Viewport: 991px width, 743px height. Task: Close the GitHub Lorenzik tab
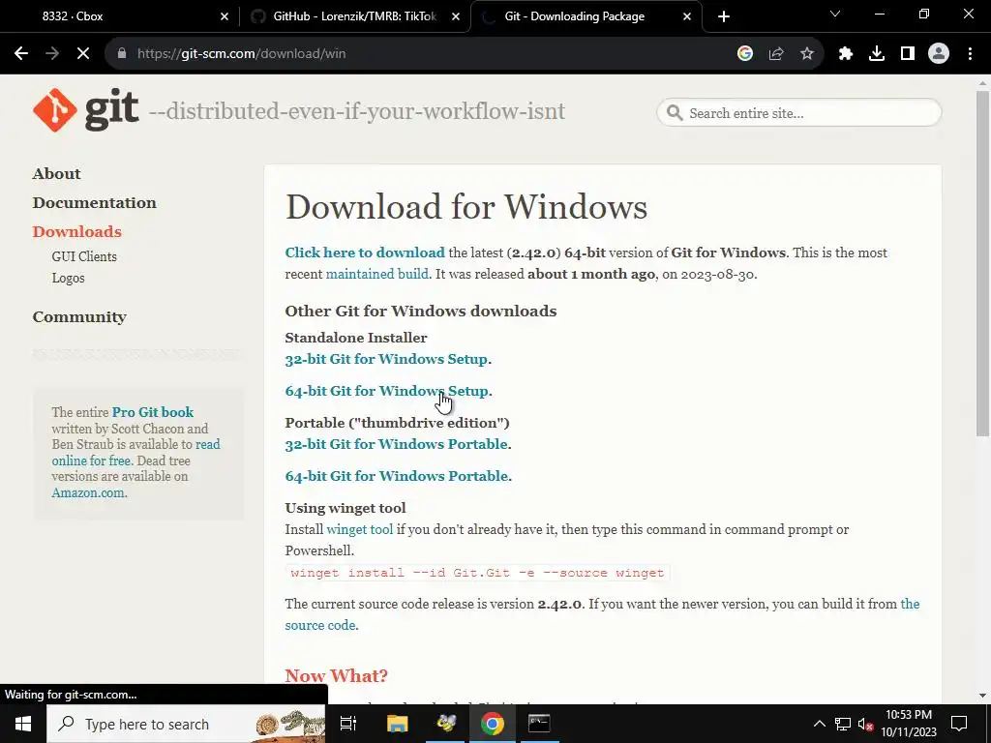(456, 16)
